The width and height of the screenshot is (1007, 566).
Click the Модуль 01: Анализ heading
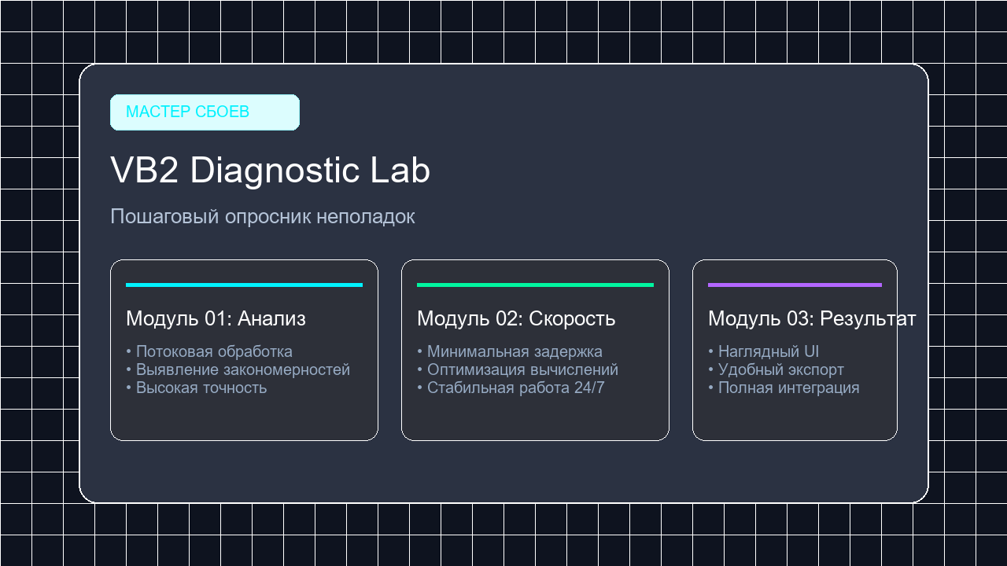point(216,318)
